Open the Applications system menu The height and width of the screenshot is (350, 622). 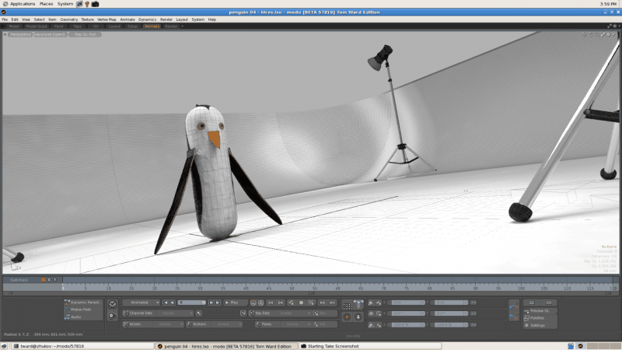19,4
